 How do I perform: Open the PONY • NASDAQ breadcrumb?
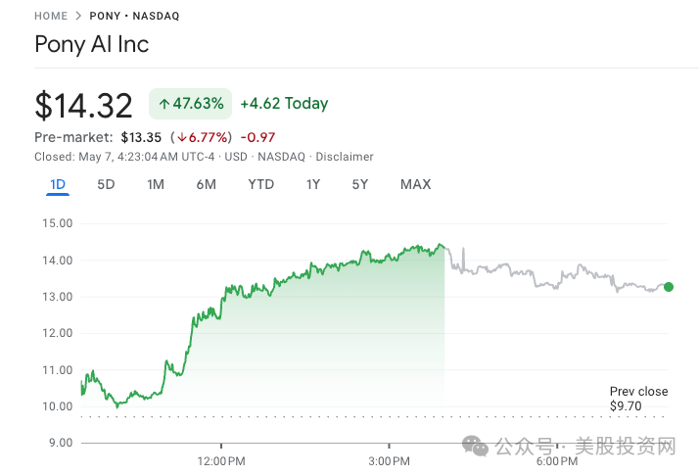pyautogui.click(x=134, y=16)
